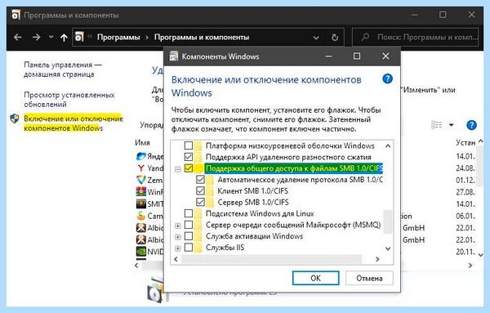
Task: Go forward with the navigation arrow
Action: pyautogui.click(x=37, y=38)
